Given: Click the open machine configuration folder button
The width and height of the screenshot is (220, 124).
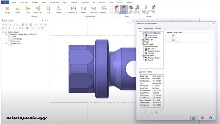Looking at the screenshot, I should click(x=174, y=36).
